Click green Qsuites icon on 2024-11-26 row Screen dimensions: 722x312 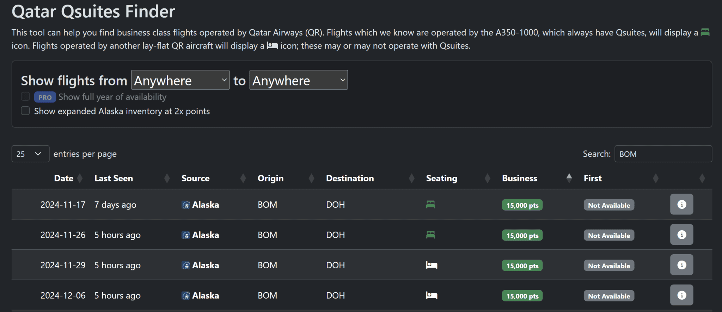[x=430, y=235]
